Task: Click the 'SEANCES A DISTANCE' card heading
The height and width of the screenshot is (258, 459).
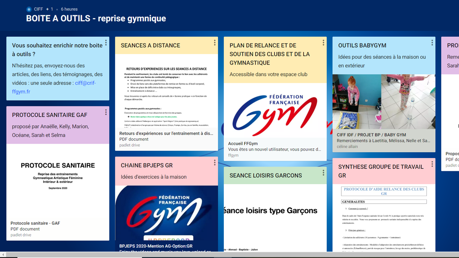Action: click(x=151, y=46)
